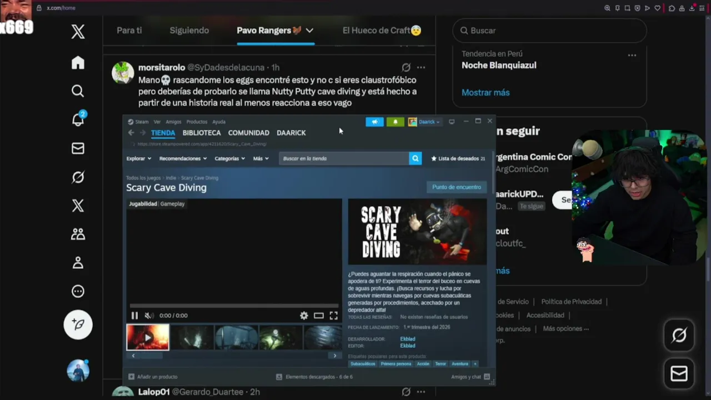Open Explorar dropdown in Steam store
Screen dimensions: 711x400
[x=138, y=158]
